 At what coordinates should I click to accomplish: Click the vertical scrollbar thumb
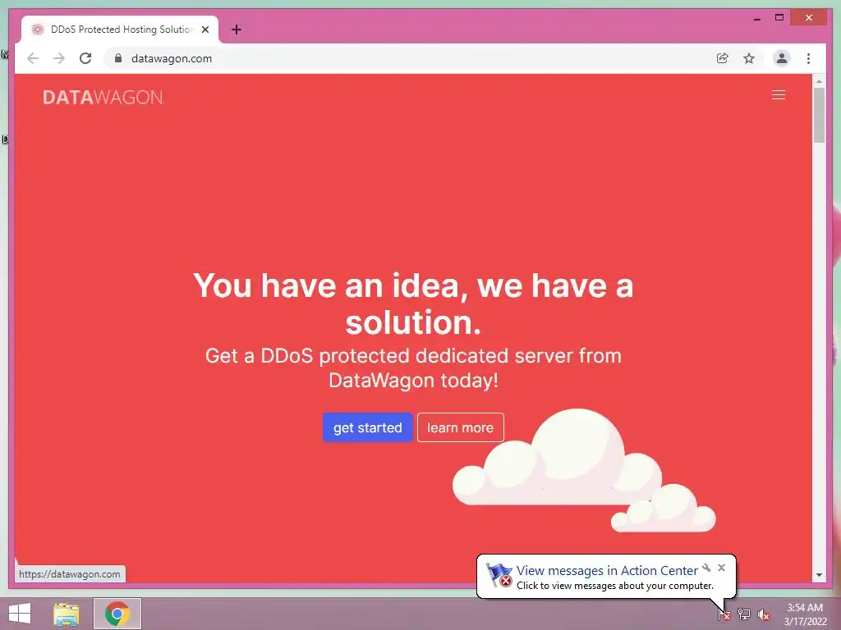point(819,115)
